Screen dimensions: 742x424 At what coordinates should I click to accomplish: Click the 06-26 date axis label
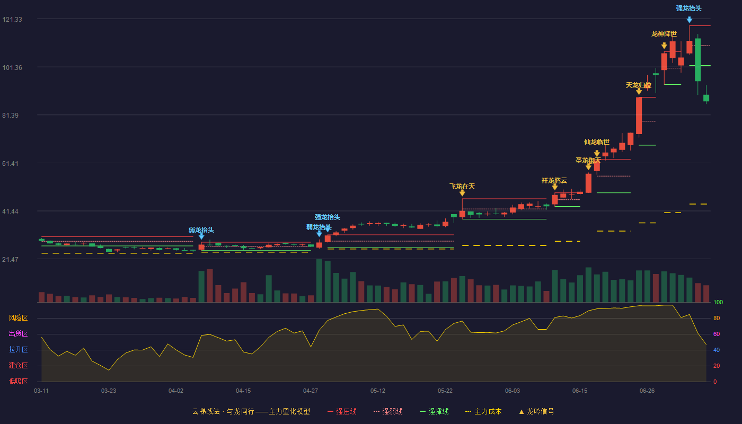(x=647, y=391)
